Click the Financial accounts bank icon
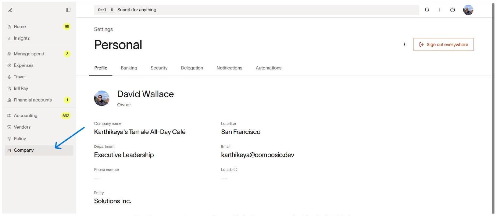This screenshot has width=497, height=216. [9, 100]
